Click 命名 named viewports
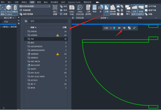 [x=63, y=6]
